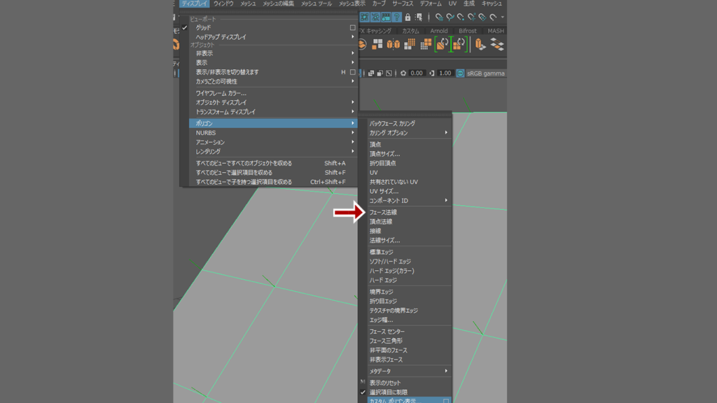Click the dotted grid with orange squares icon

click(x=426, y=44)
